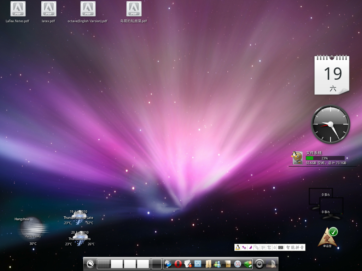Click the empty taskbar slot beside pager
This screenshot has width=362, height=271.
click(157, 264)
